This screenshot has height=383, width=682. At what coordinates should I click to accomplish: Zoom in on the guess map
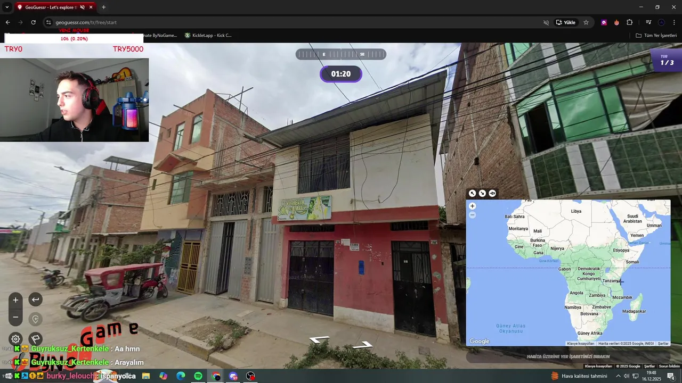pyautogui.click(x=472, y=206)
